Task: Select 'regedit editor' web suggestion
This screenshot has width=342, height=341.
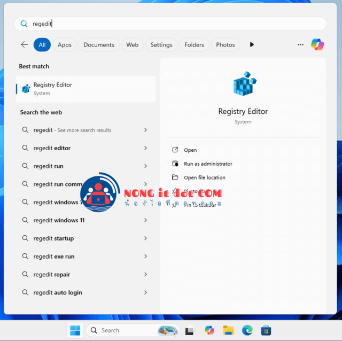Action: click(x=85, y=148)
